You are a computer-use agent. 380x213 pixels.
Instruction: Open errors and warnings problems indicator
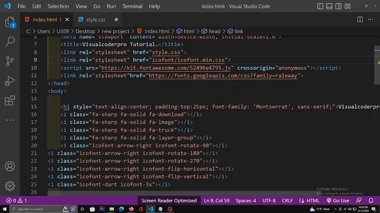point(17,201)
